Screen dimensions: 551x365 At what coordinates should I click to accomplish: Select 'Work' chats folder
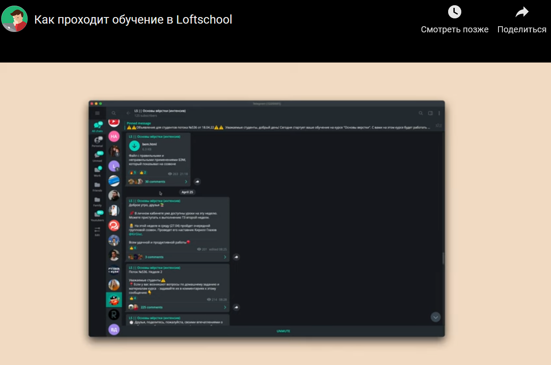coord(97,171)
